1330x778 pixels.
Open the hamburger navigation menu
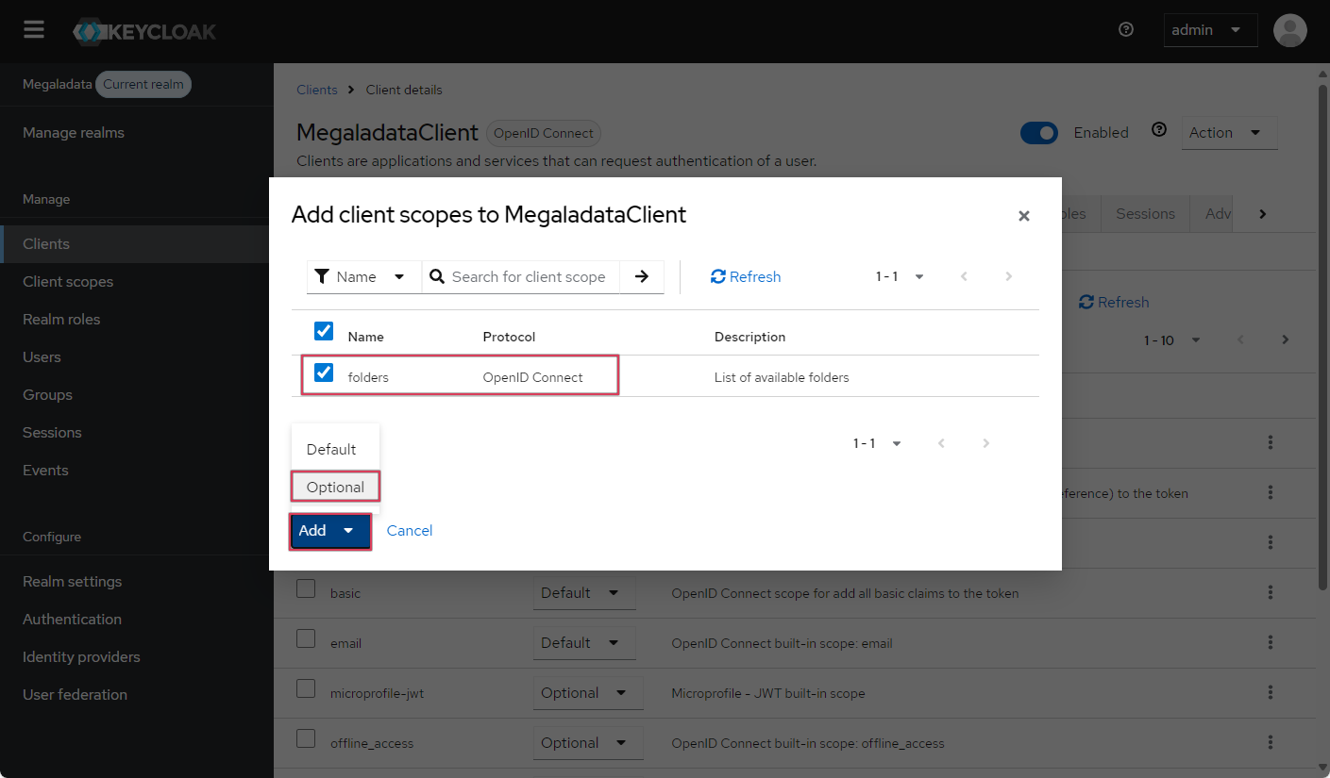point(34,30)
